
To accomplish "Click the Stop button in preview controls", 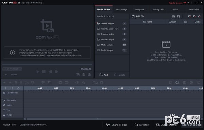I will click(x=44, y=72).
